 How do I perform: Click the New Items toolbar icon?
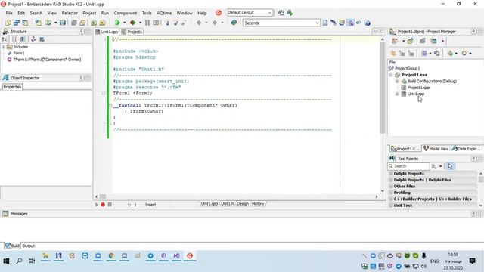click(8, 23)
